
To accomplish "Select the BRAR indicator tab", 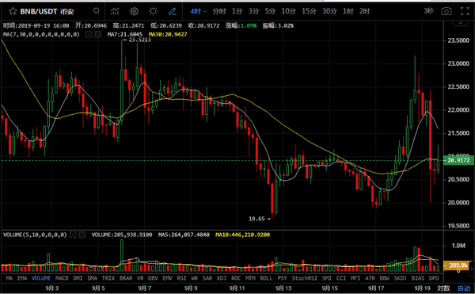I will pos(126,278).
